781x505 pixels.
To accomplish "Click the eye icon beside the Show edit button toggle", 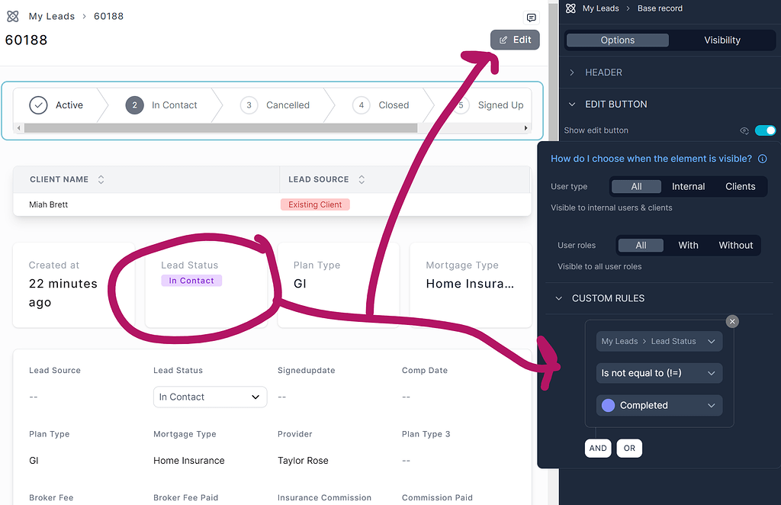I will [744, 130].
